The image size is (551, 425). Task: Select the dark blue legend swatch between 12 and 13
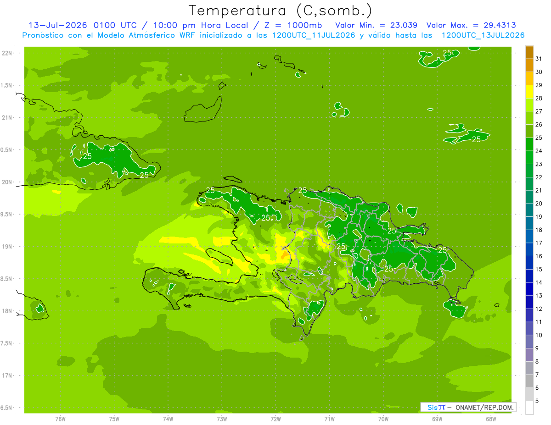point(529,303)
